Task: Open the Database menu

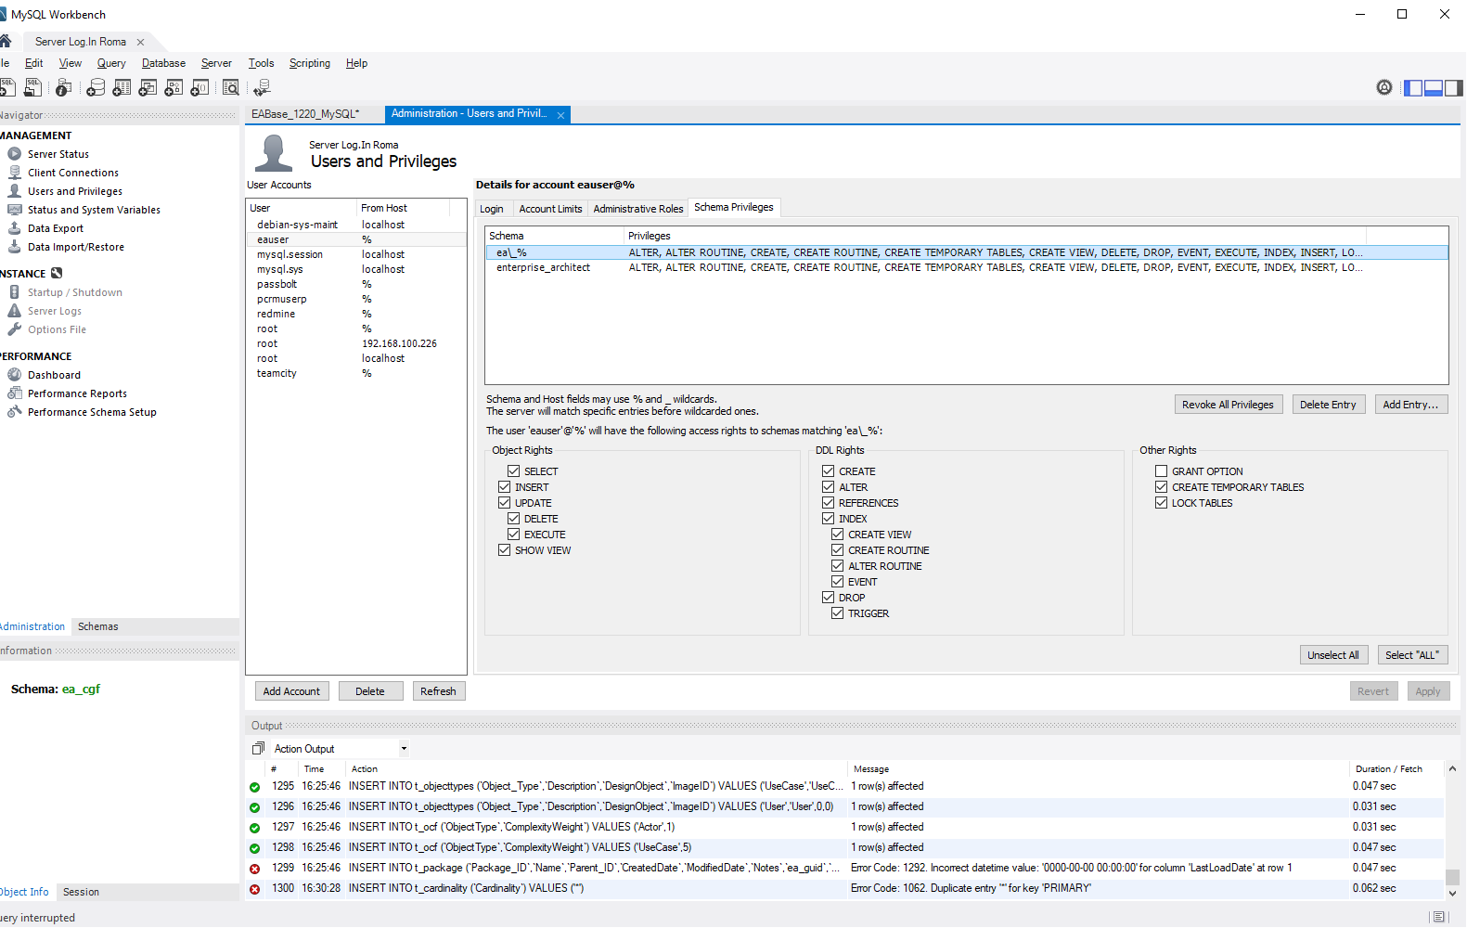Action: pyautogui.click(x=163, y=63)
